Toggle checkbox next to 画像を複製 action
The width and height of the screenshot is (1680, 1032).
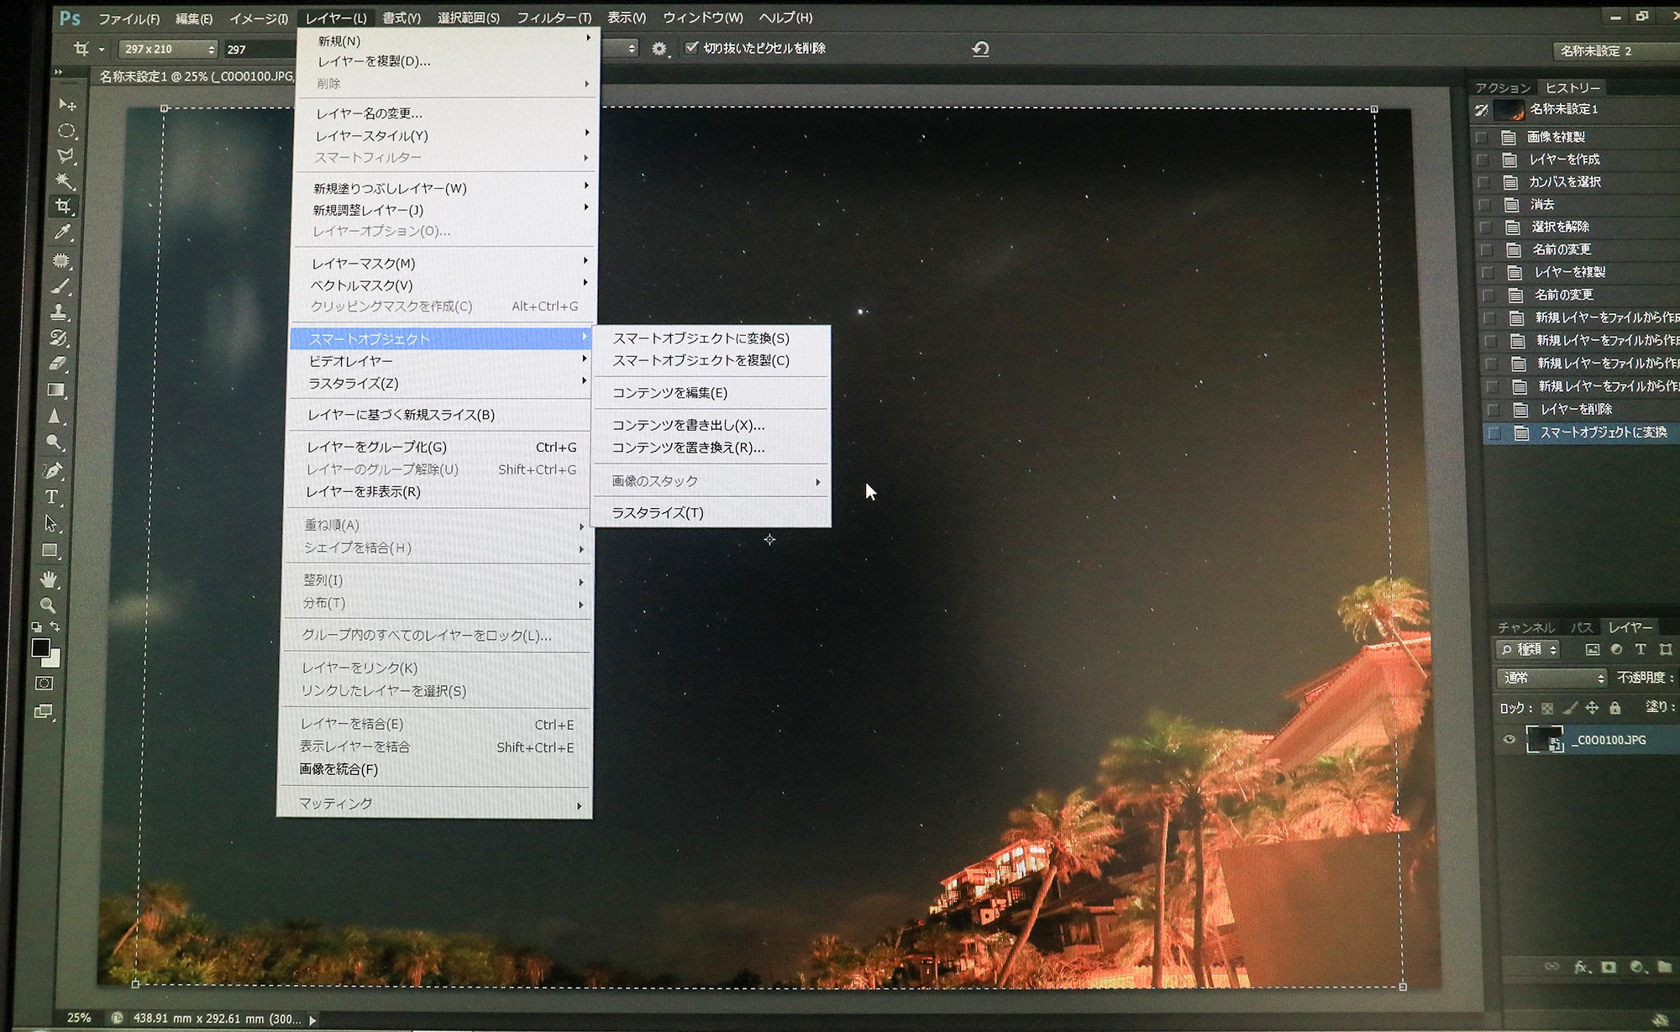coord(1482,137)
